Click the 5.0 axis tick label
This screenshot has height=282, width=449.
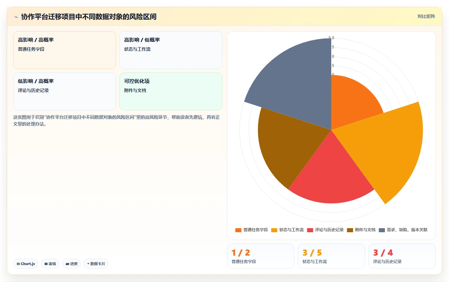[331, 38]
